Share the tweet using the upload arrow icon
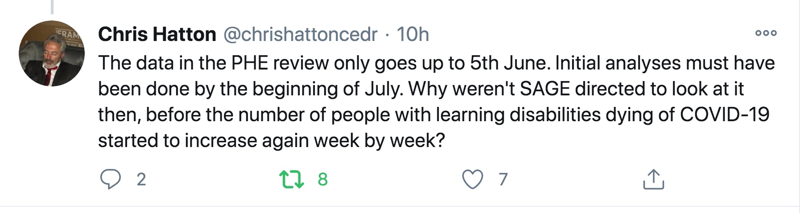 [653, 179]
